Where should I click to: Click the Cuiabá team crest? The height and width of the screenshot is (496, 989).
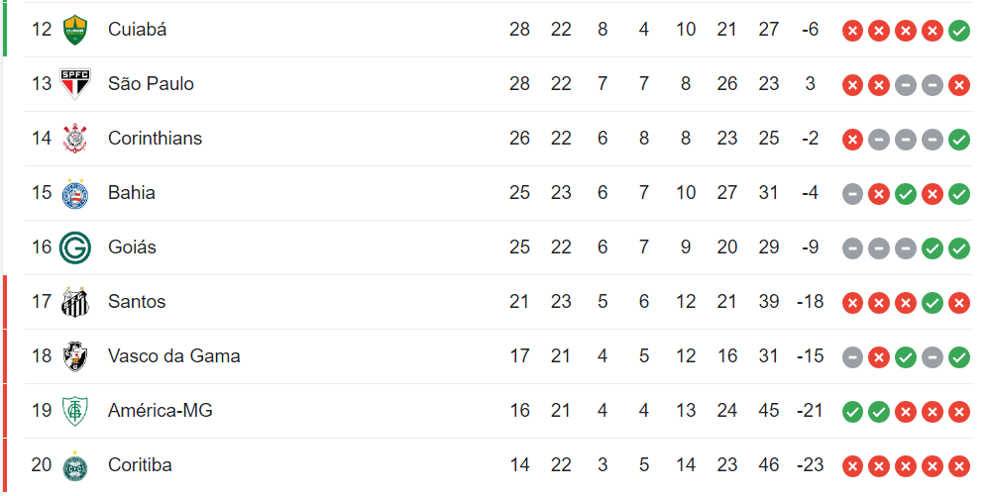point(74,30)
